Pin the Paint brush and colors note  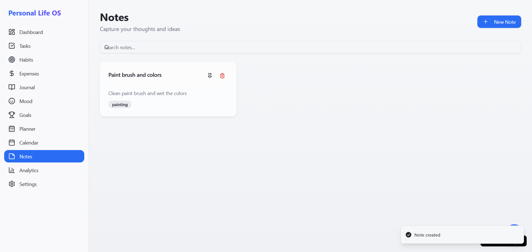(x=210, y=76)
